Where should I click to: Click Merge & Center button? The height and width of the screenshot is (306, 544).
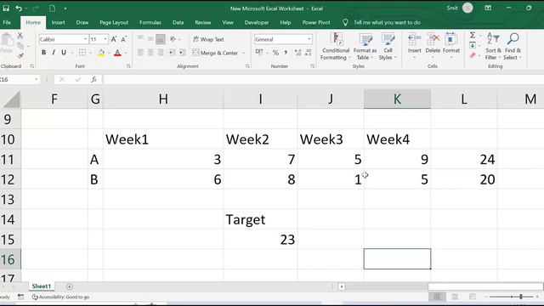215,53
